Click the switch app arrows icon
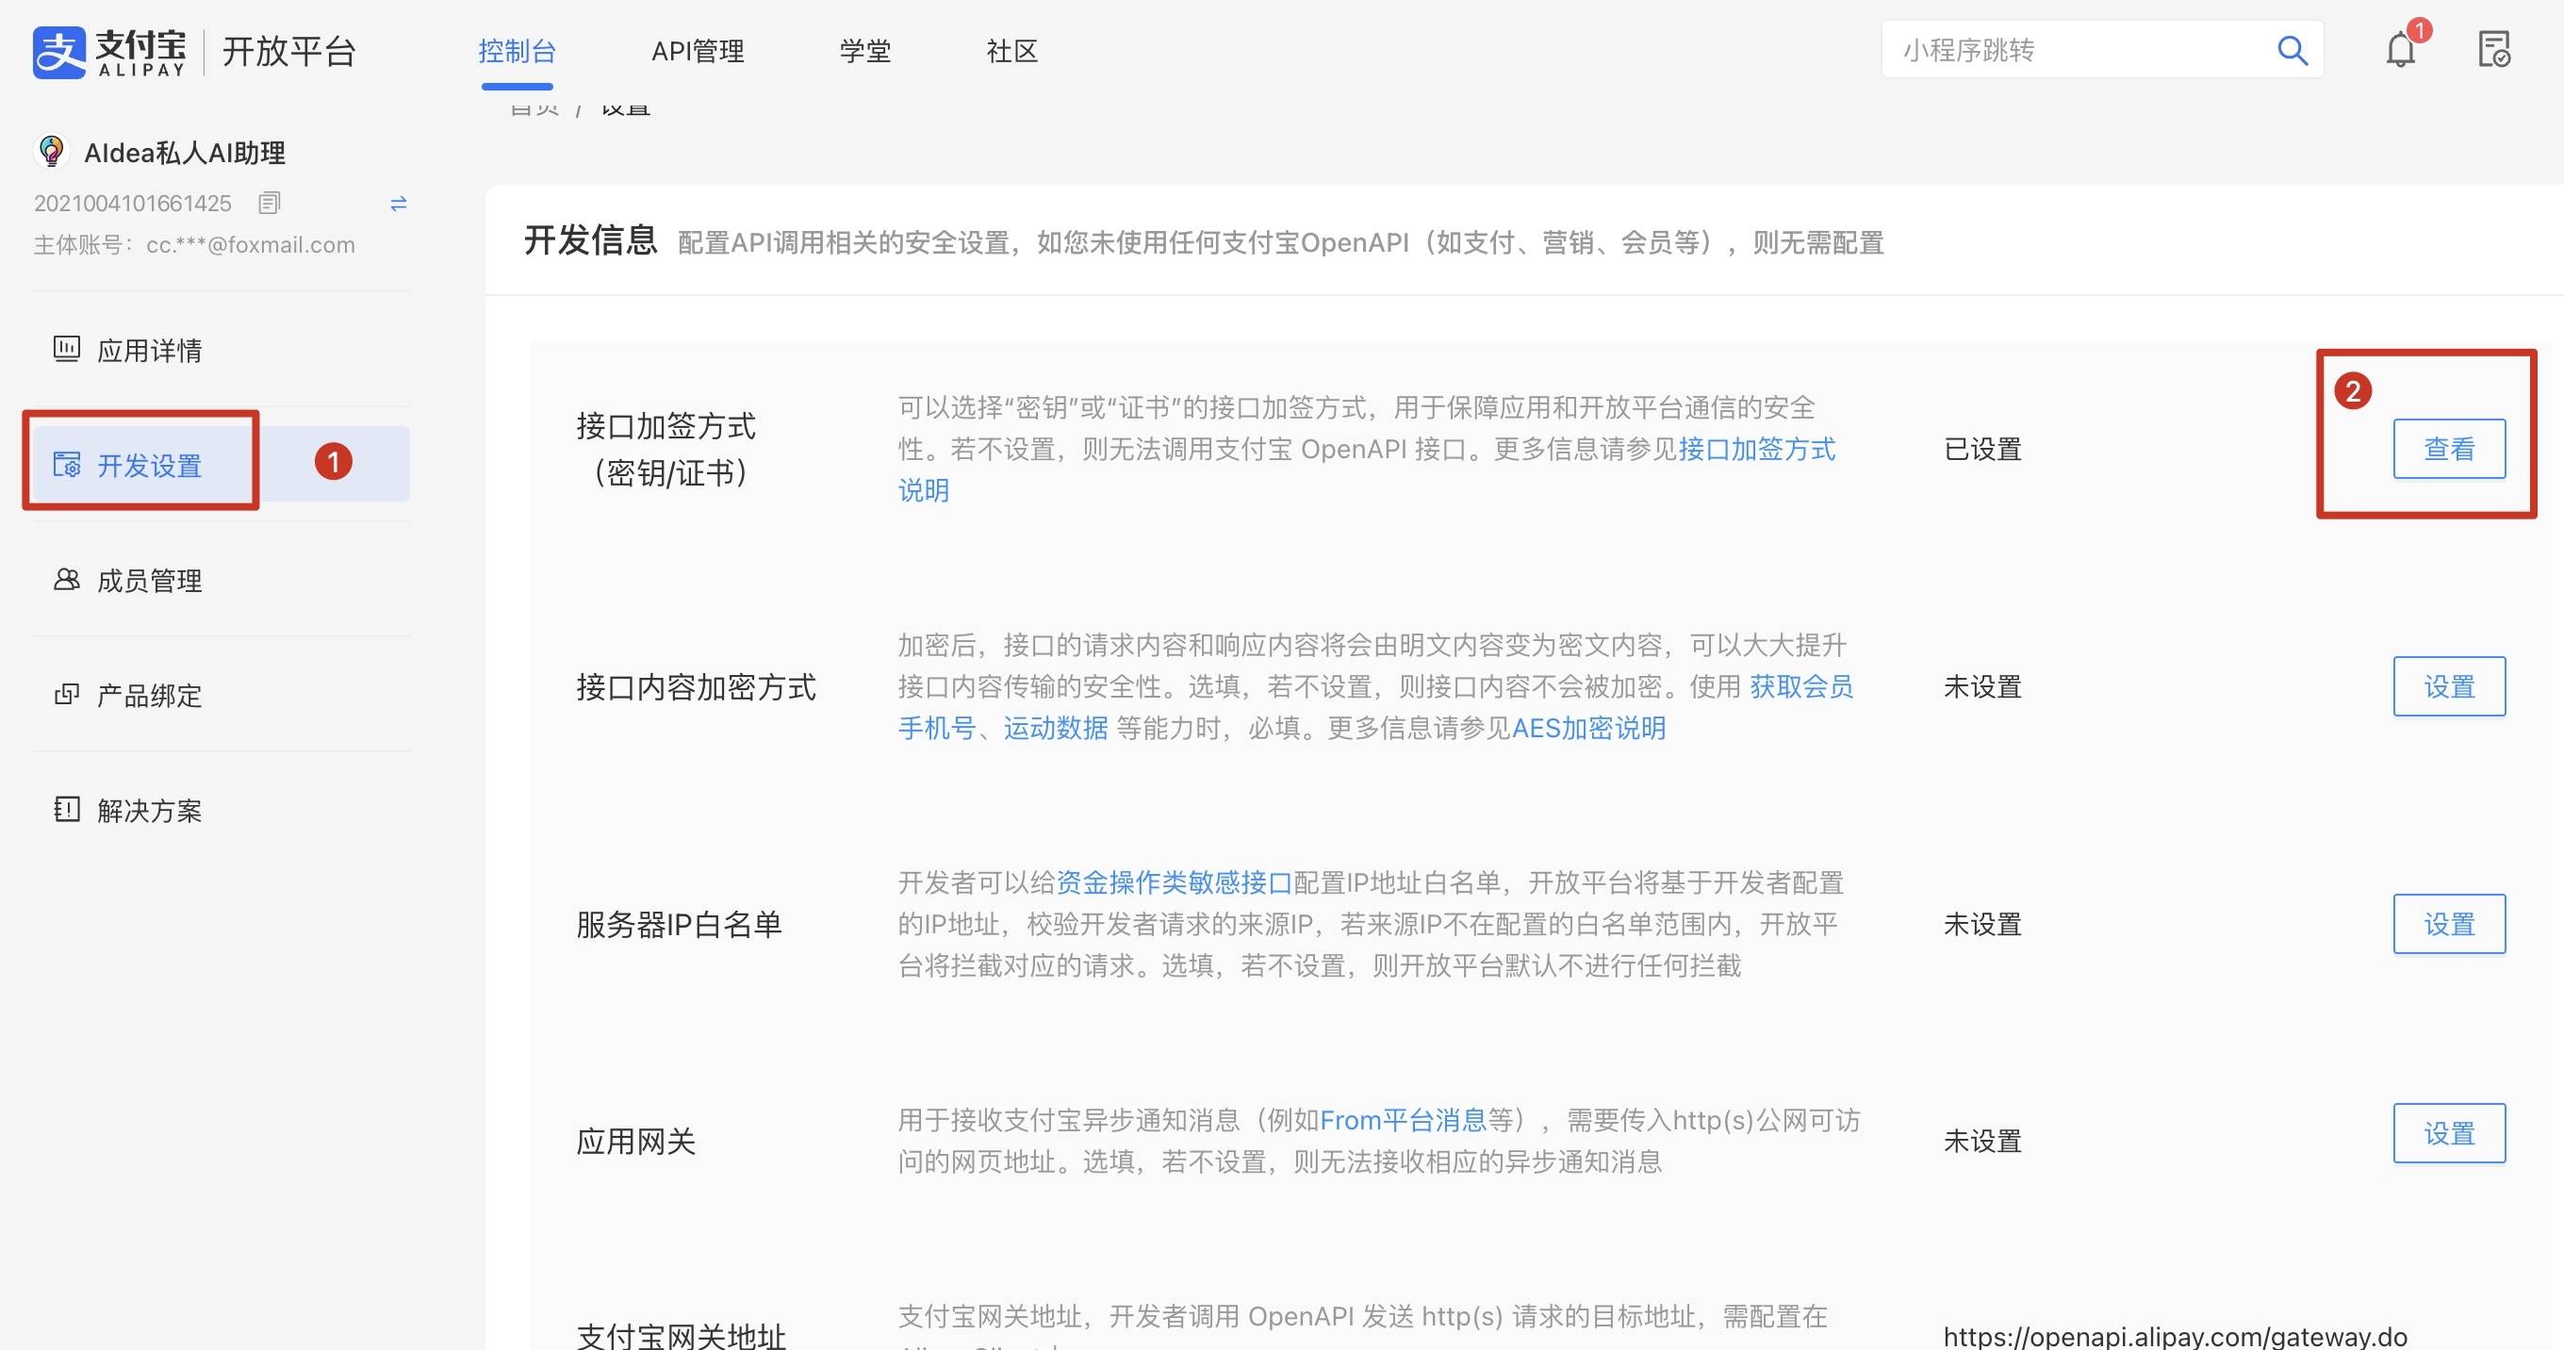The width and height of the screenshot is (2564, 1350). click(398, 204)
